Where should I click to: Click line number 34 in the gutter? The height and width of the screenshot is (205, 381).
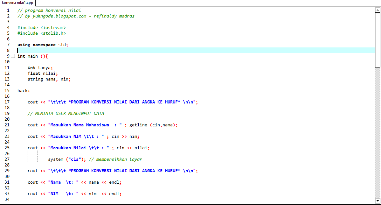point(7,199)
